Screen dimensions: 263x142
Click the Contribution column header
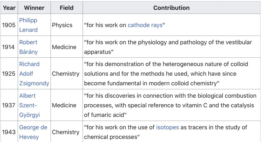point(171,8)
